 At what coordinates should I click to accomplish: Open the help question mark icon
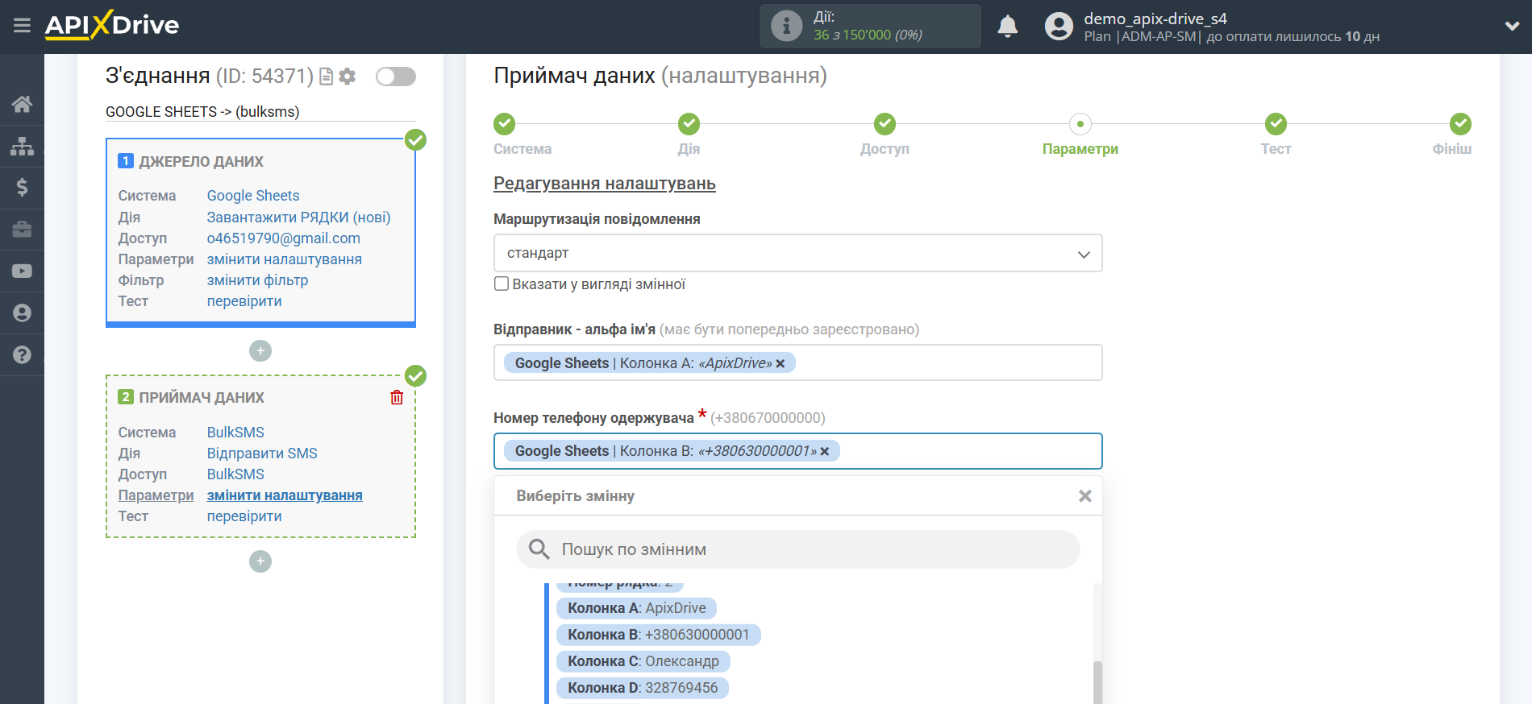(x=22, y=355)
